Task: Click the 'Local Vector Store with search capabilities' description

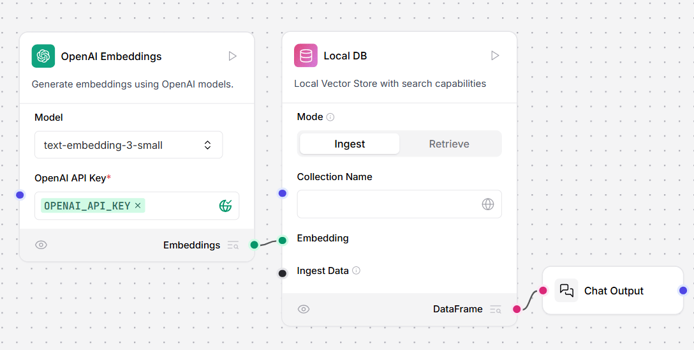Action: click(390, 83)
